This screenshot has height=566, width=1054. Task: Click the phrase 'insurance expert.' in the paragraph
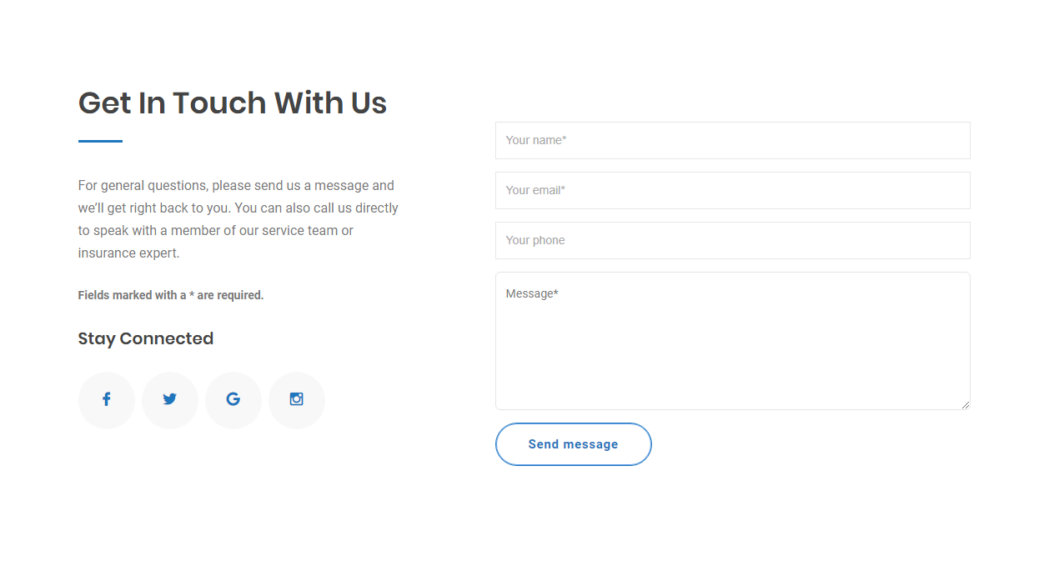tap(128, 253)
